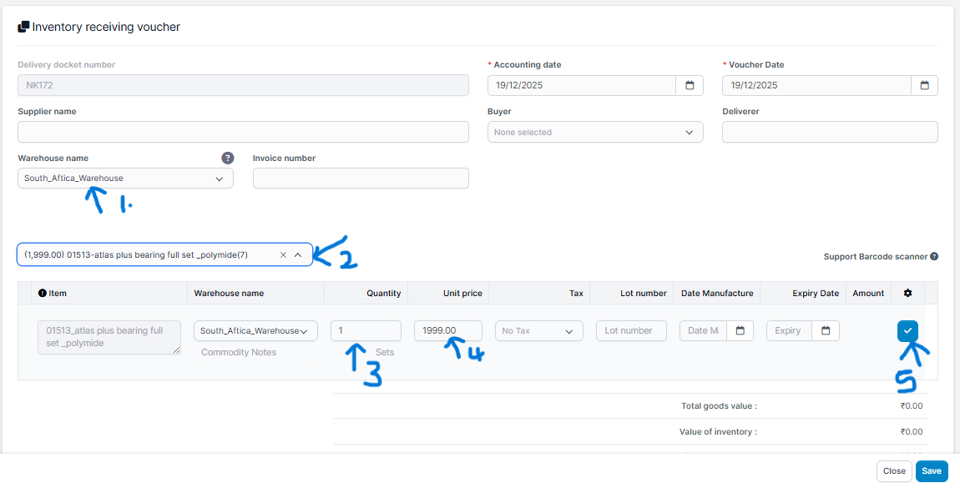The width and height of the screenshot is (960, 488).
Task: Click the Close button
Action: coord(894,471)
